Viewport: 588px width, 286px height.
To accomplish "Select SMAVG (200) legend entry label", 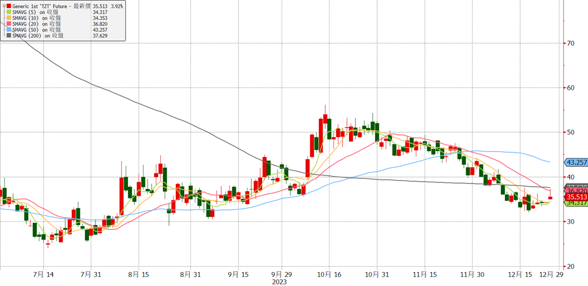I will click(x=38, y=35).
